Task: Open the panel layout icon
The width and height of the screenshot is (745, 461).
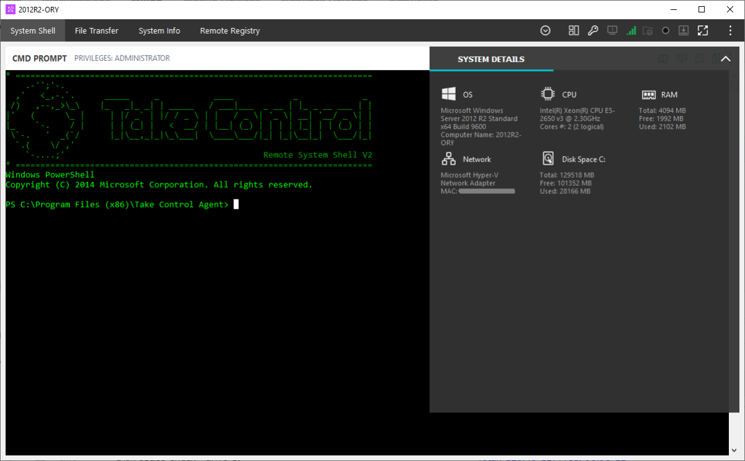Action: [573, 30]
